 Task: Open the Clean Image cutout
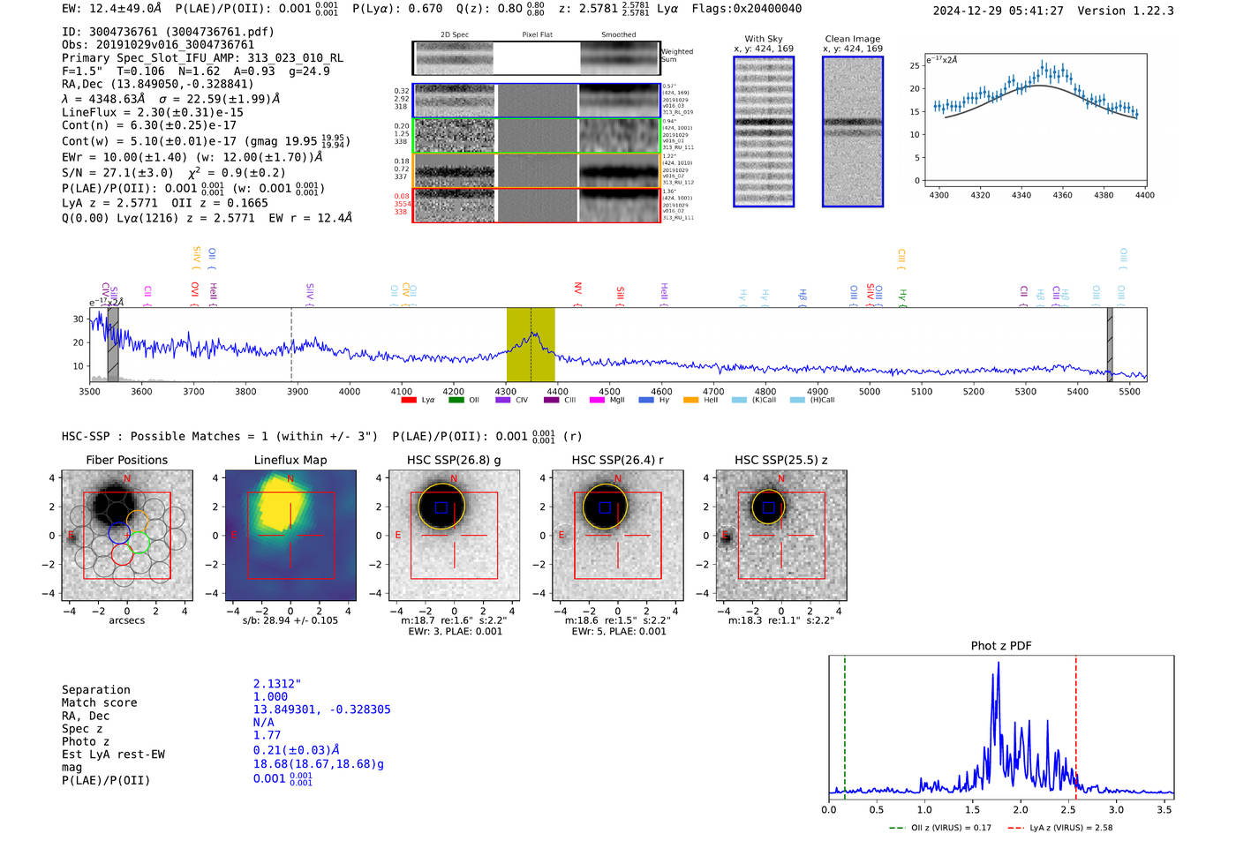853,131
